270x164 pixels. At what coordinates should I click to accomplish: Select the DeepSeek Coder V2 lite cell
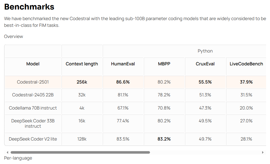coord(33,139)
